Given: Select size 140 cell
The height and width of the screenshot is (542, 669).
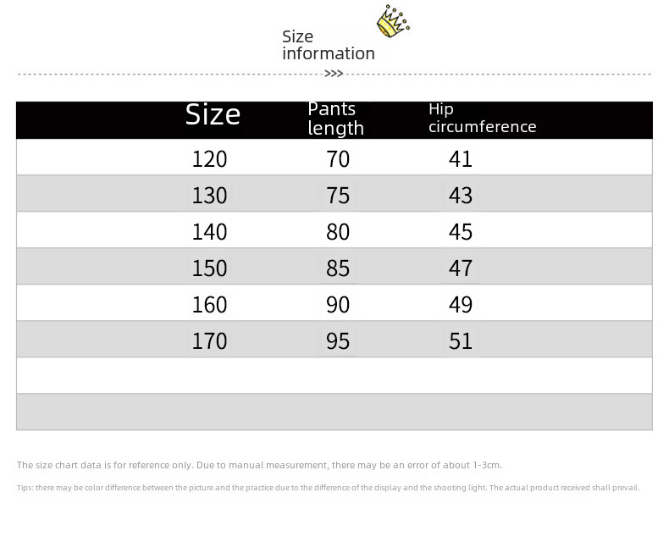Looking at the screenshot, I should click(209, 232).
